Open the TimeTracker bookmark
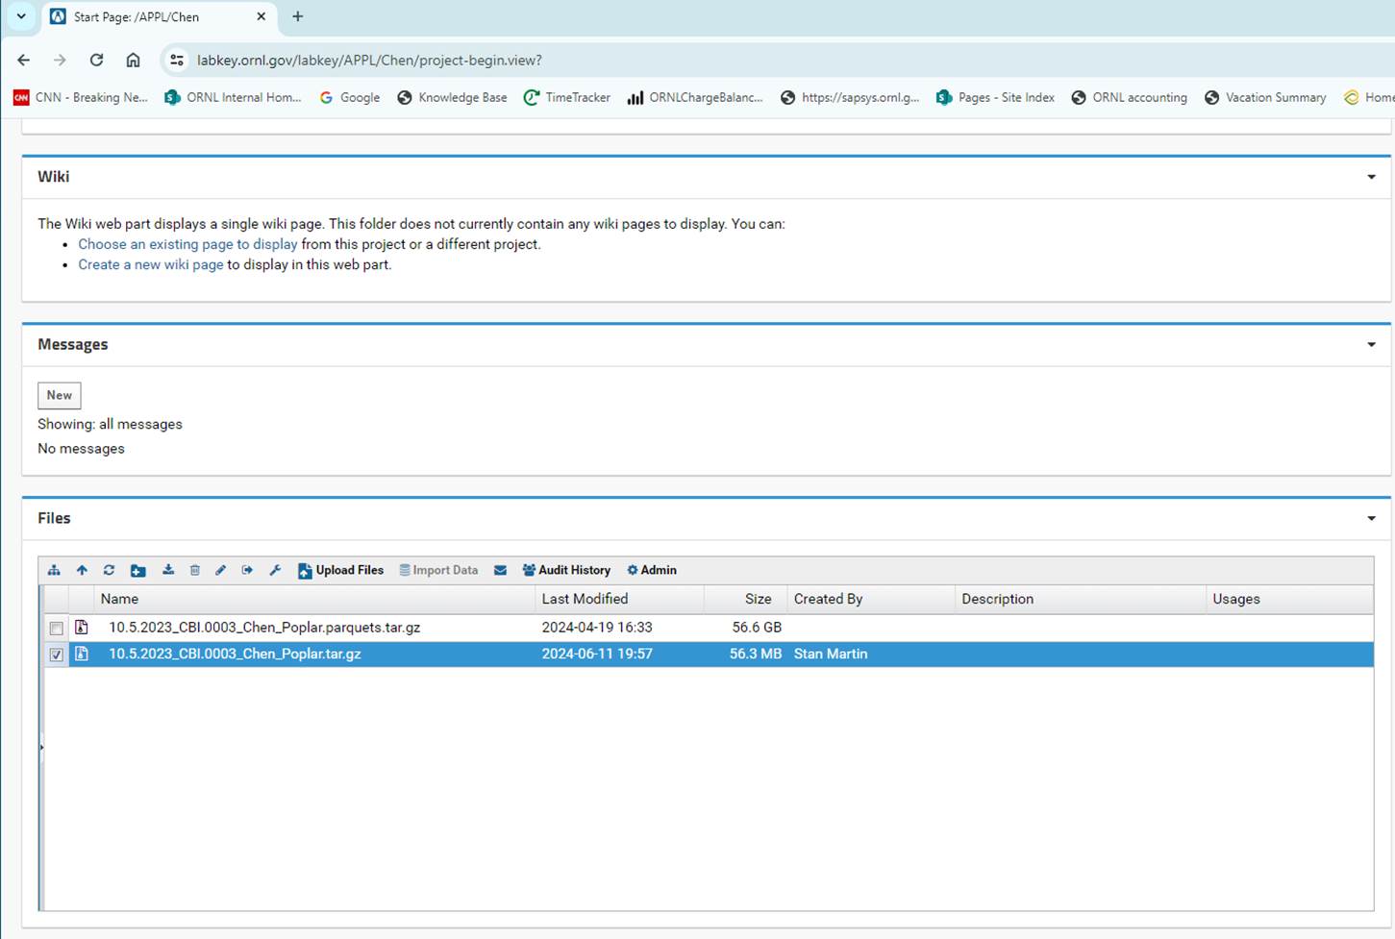The width and height of the screenshot is (1395, 939). click(x=566, y=97)
